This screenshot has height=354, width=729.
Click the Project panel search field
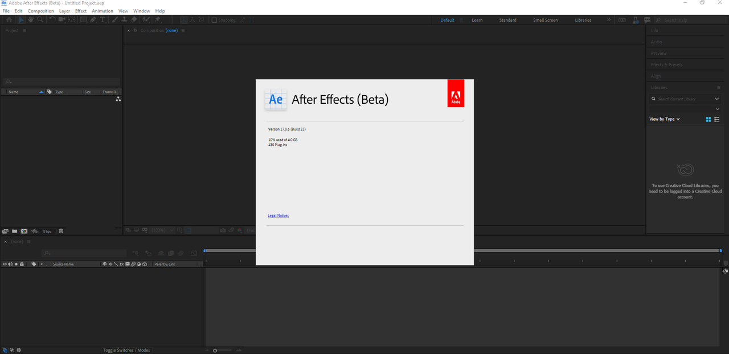pyautogui.click(x=61, y=82)
